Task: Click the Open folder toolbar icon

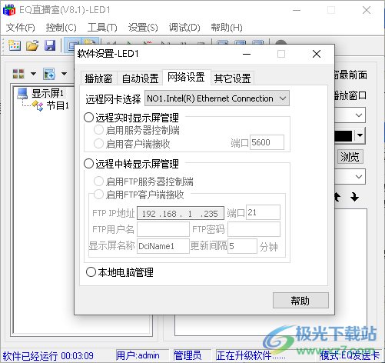Action: [x=32, y=45]
